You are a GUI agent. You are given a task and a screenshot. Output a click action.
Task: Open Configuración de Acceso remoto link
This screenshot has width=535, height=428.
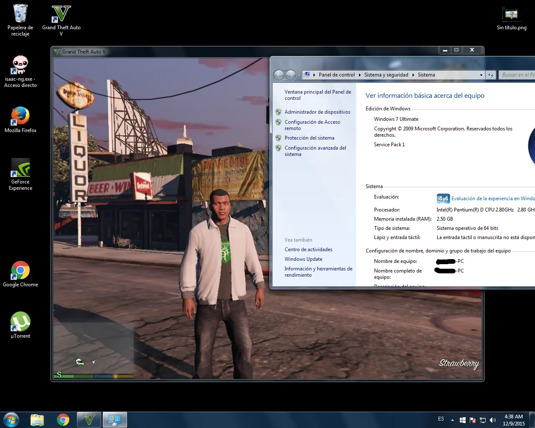coord(312,125)
